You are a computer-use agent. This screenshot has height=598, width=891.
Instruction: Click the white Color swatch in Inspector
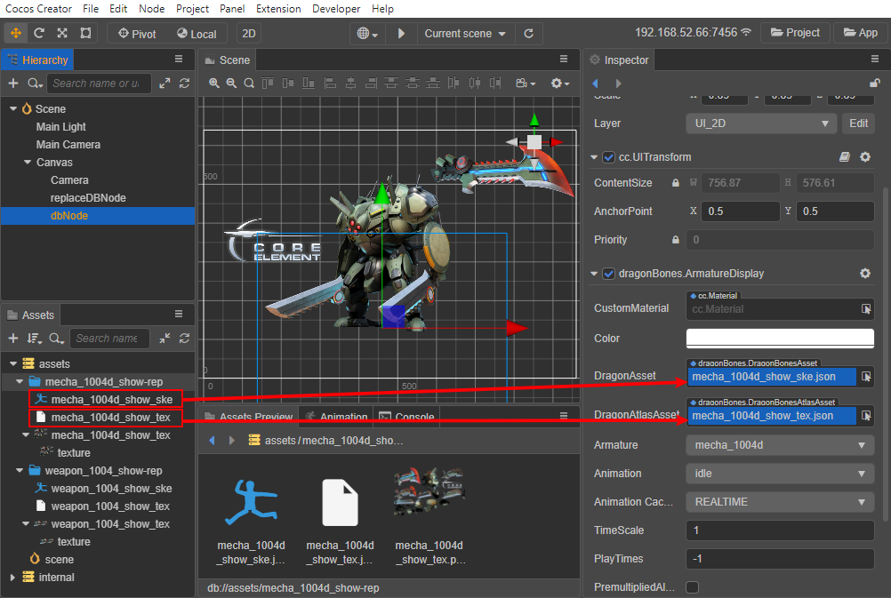[779, 338]
